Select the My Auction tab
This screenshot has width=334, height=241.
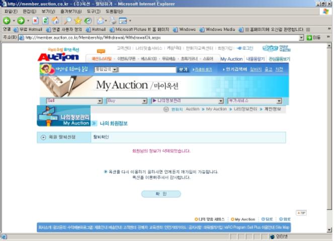click(231, 59)
